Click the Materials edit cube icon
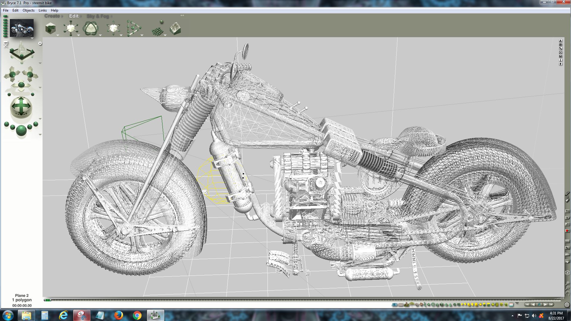 coord(51,29)
